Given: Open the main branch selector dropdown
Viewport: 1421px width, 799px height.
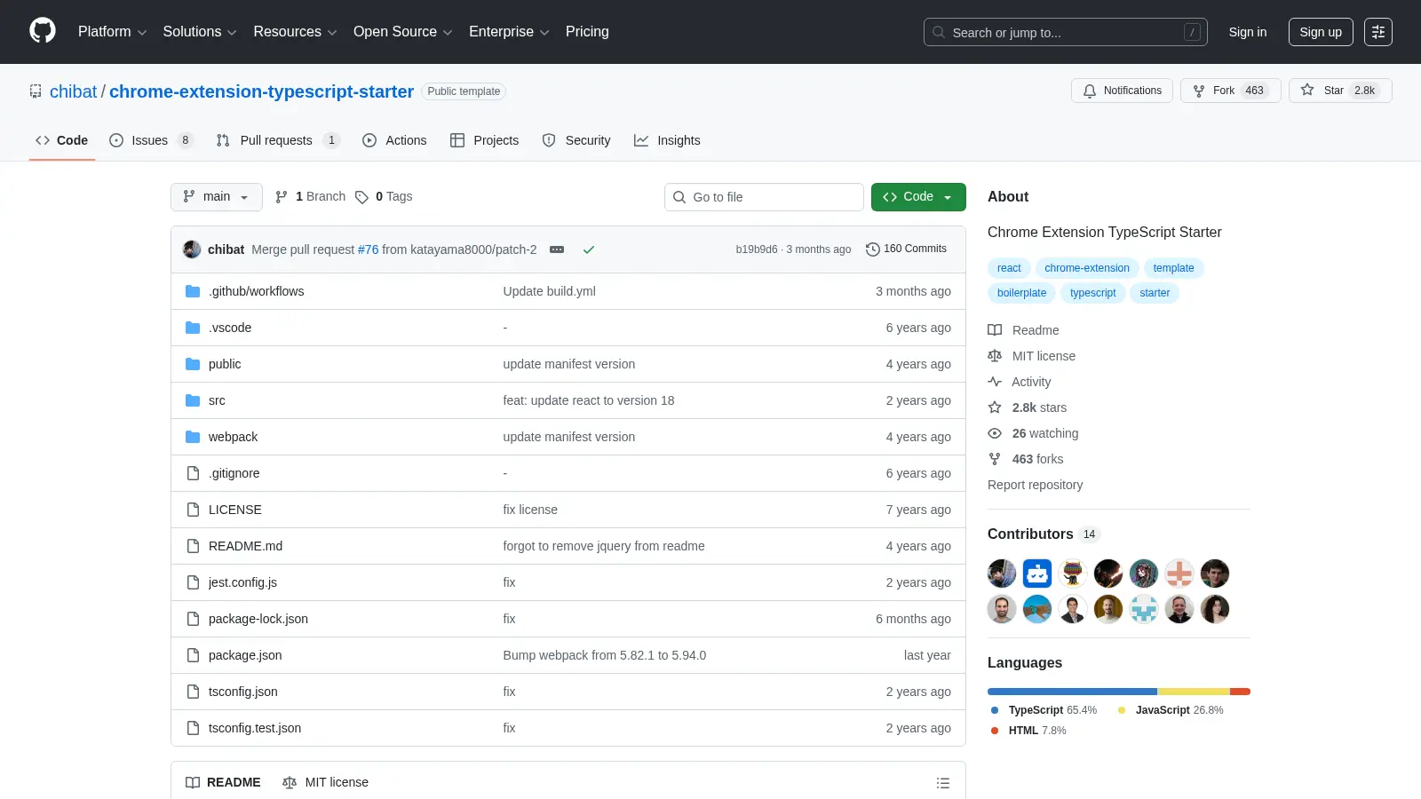Looking at the screenshot, I should [217, 197].
